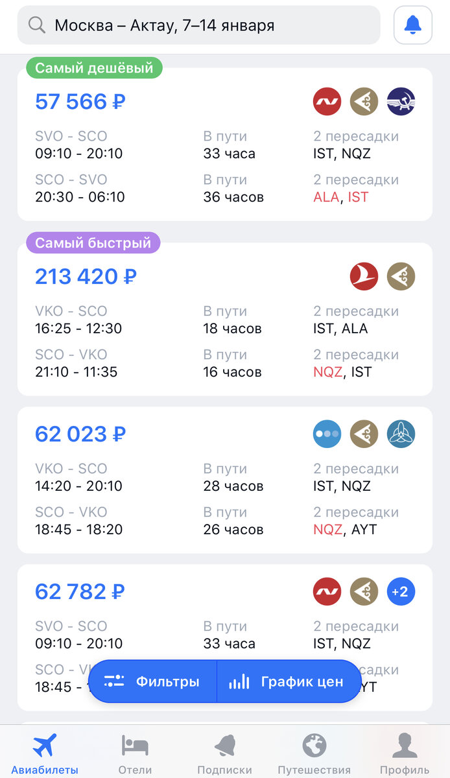Open Фильтры
The height and width of the screenshot is (778, 450).
click(x=154, y=681)
